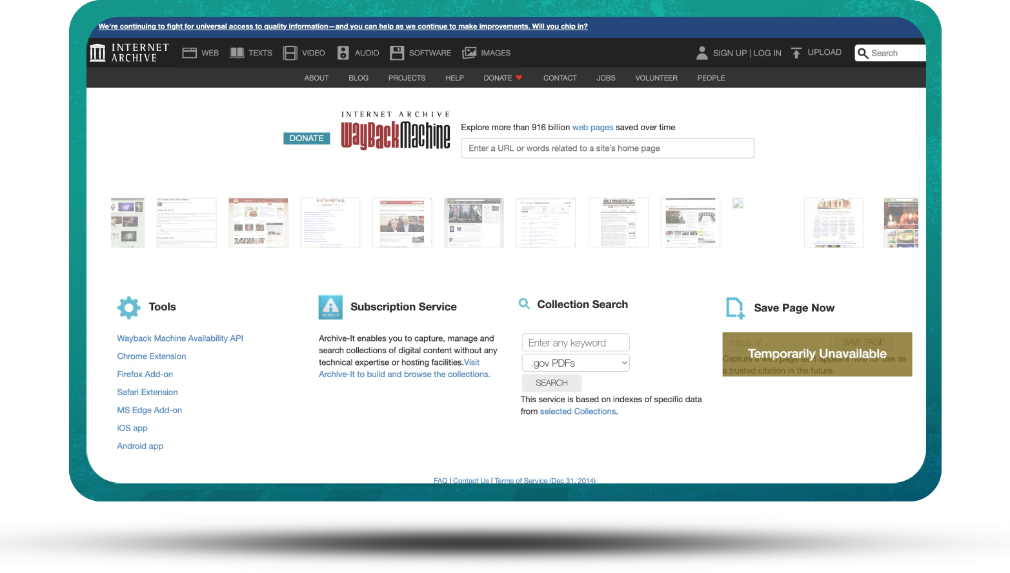Click the Collection Search magnifier icon
Viewport: 1010px width, 573px height.
525,304
